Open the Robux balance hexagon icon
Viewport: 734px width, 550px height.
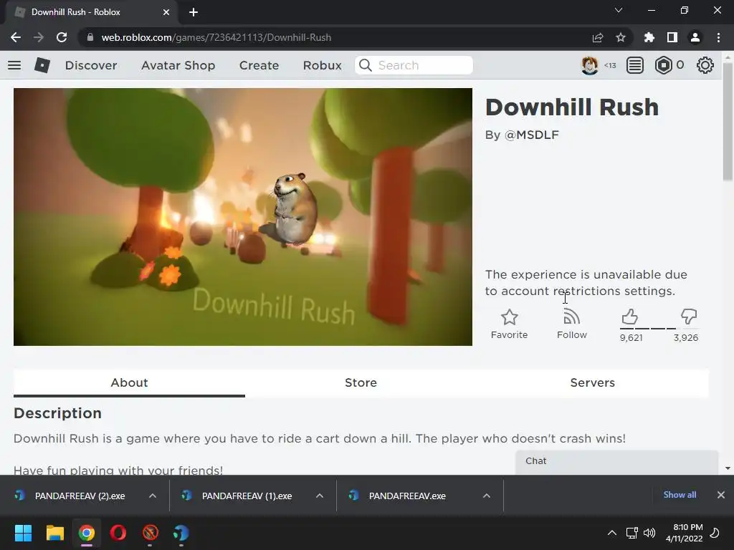pos(663,65)
